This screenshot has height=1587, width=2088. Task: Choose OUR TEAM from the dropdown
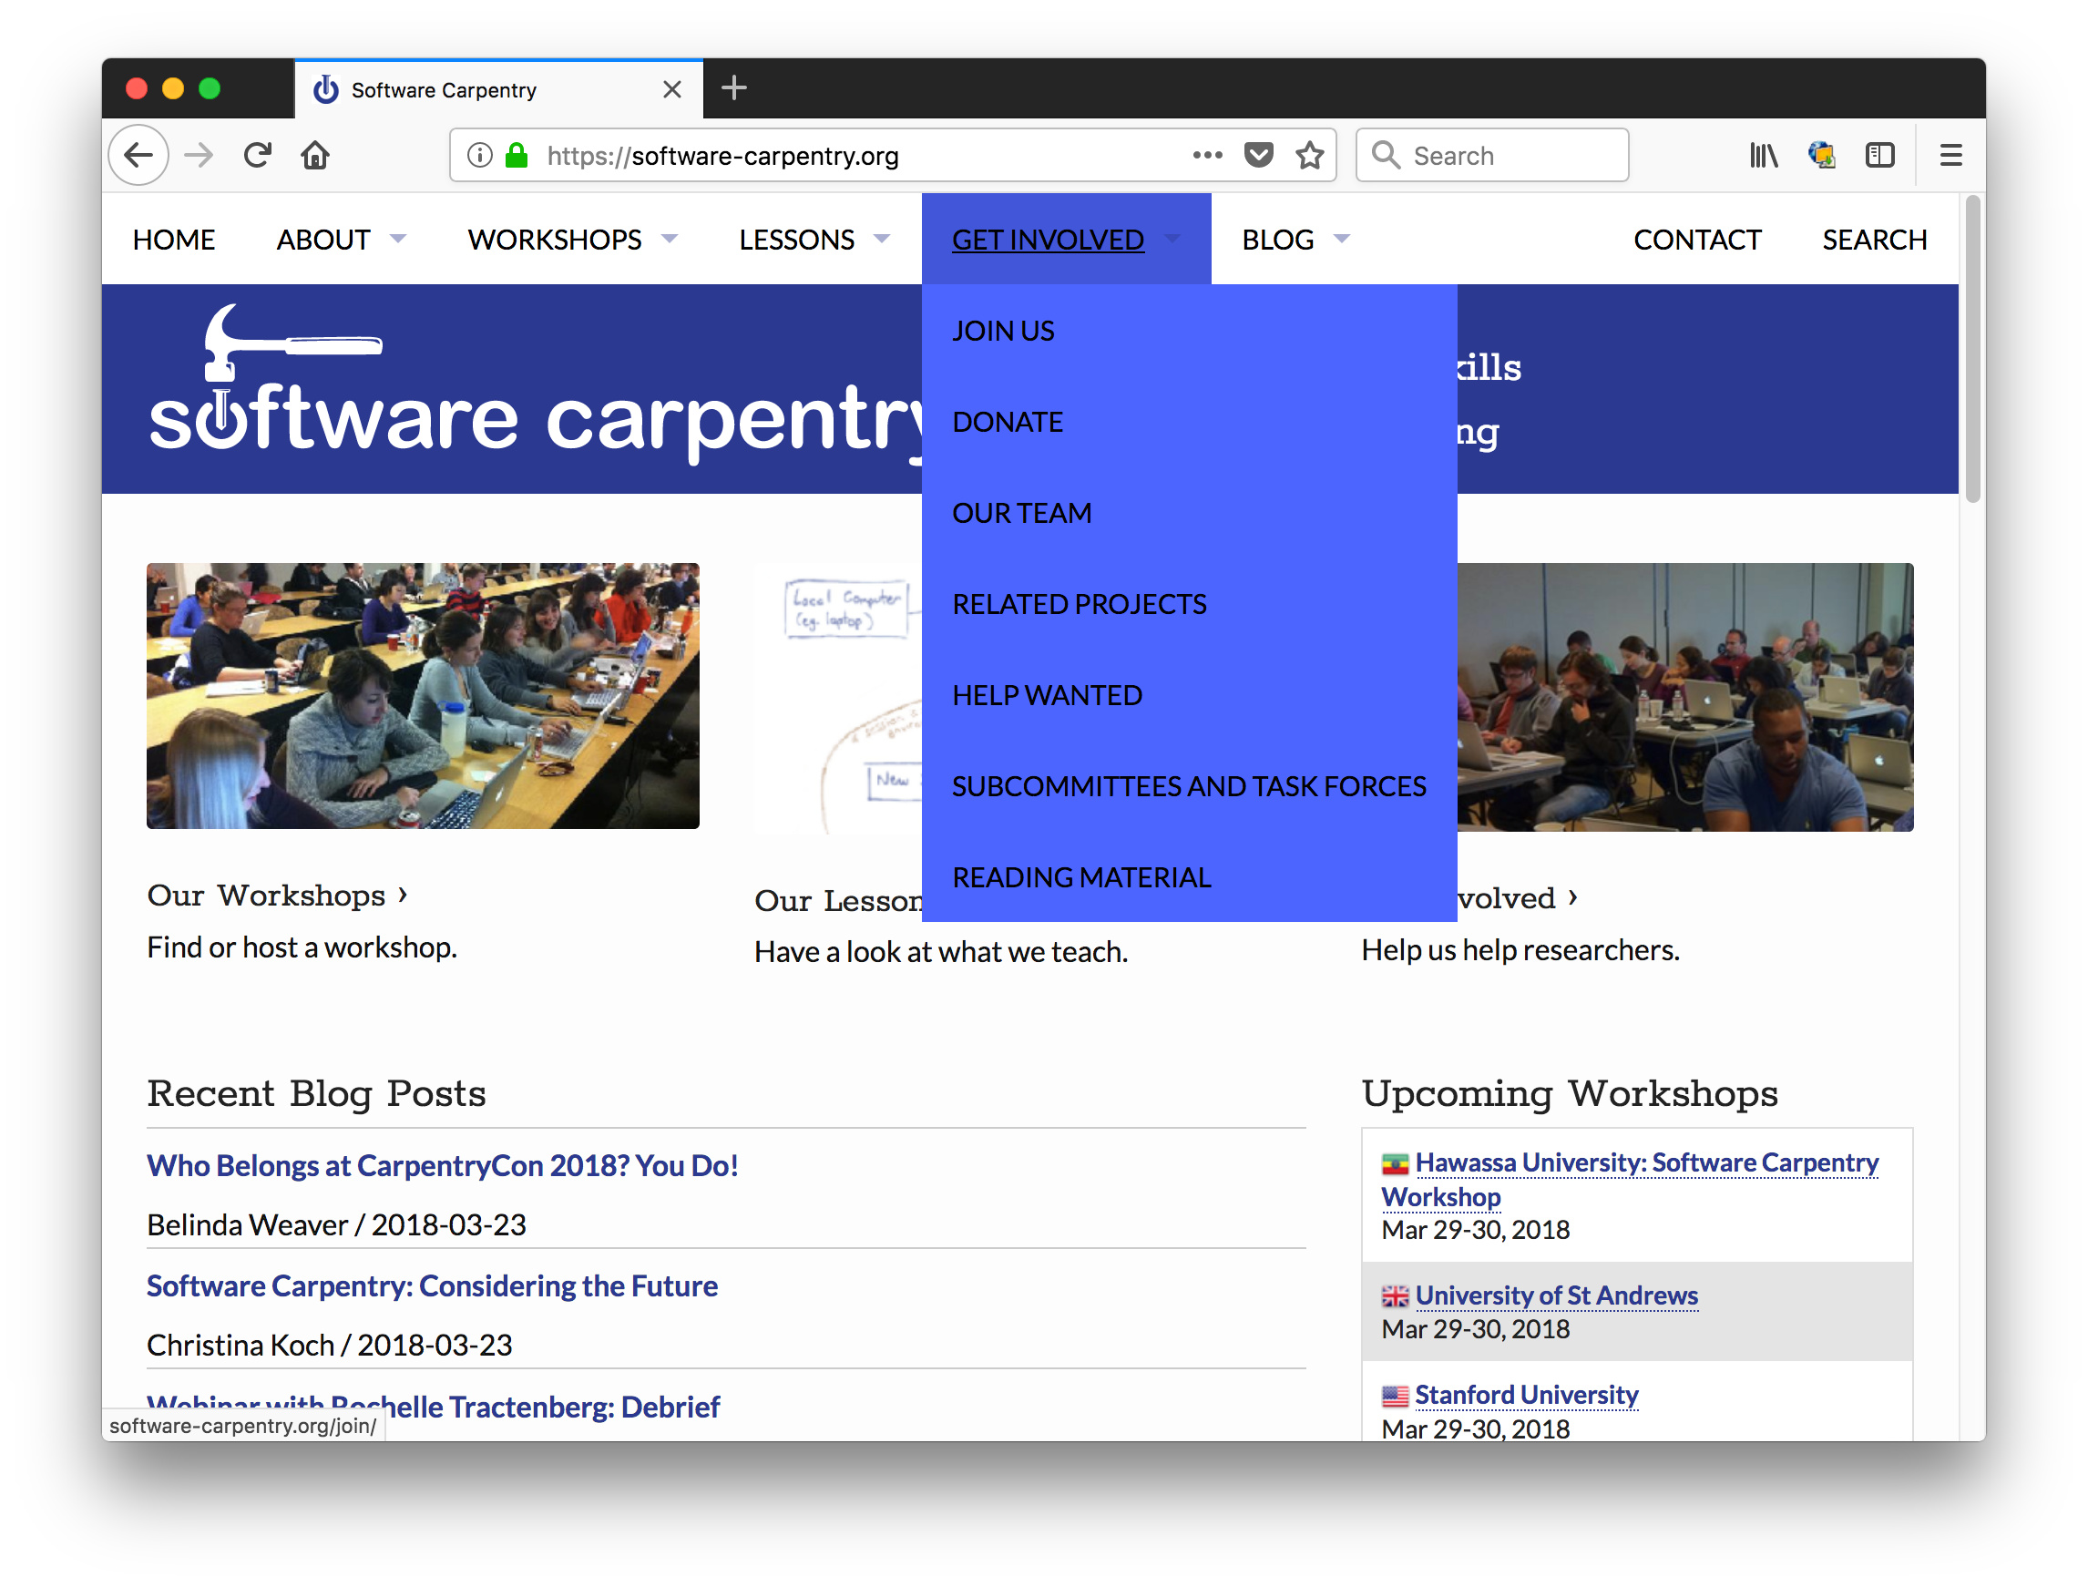coord(1189,513)
